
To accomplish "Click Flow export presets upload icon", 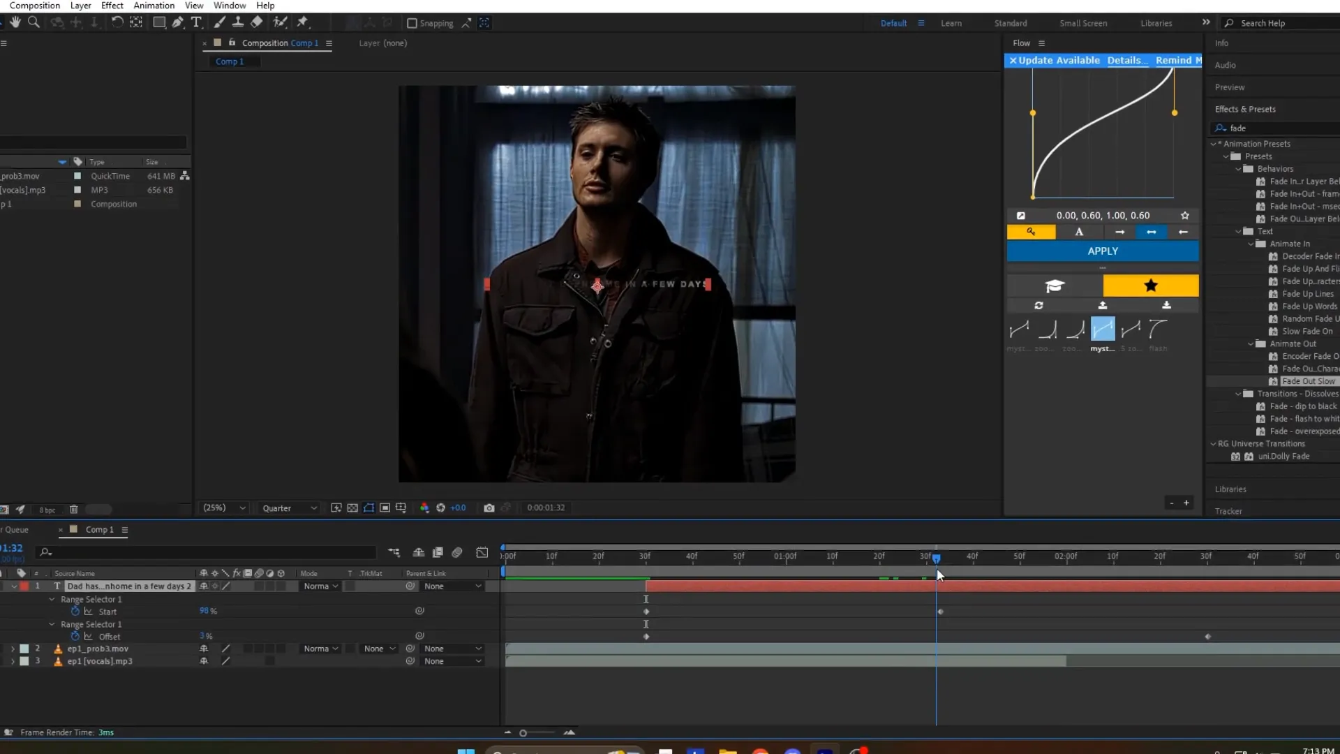I will pyautogui.click(x=1103, y=306).
